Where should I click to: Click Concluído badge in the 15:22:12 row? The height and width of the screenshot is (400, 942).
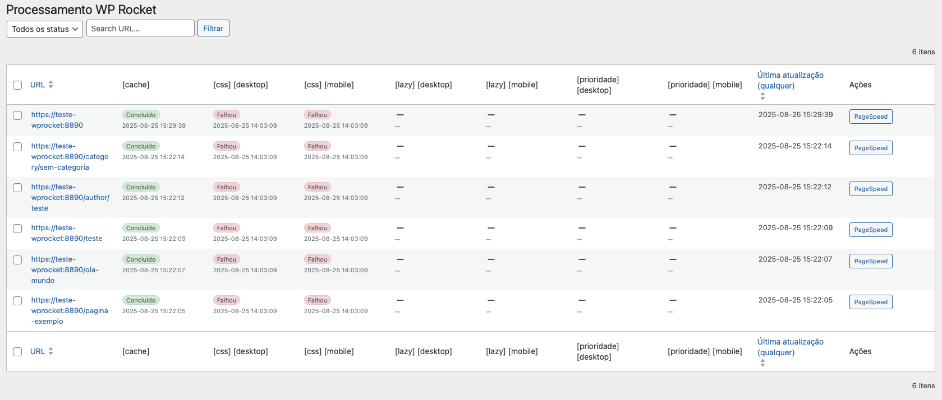(141, 187)
